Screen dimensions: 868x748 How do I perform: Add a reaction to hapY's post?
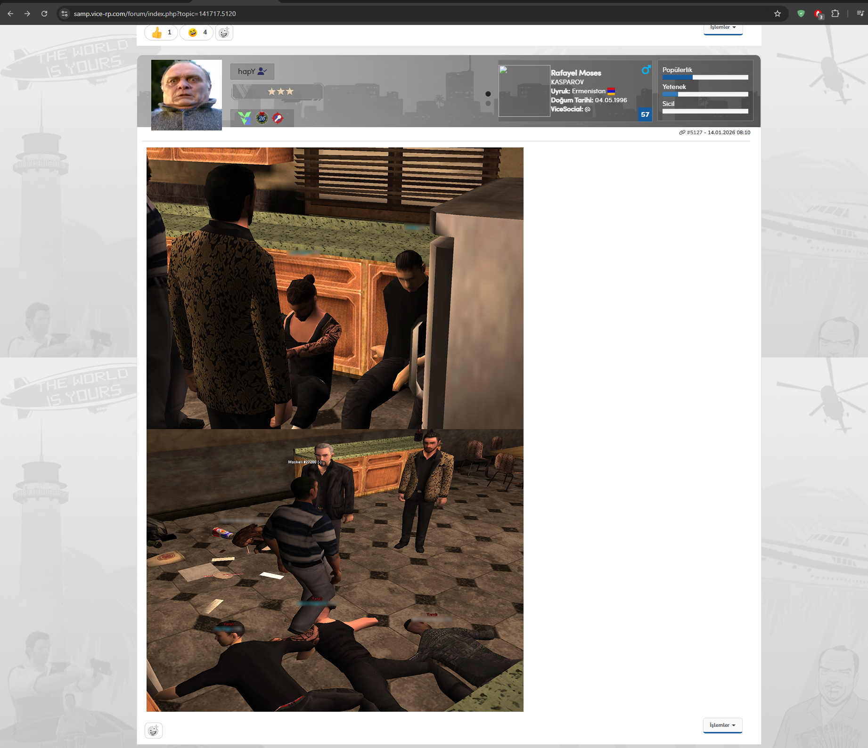[x=154, y=731]
